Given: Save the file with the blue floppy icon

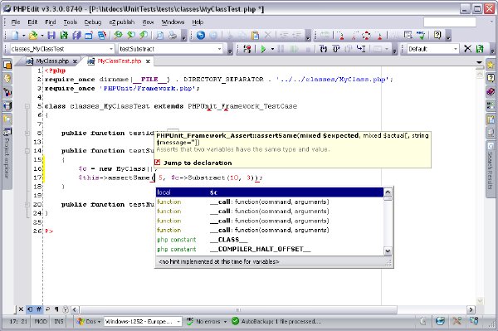Looking at the screenshot, I should pyautogui.click(x=51, y=35).
